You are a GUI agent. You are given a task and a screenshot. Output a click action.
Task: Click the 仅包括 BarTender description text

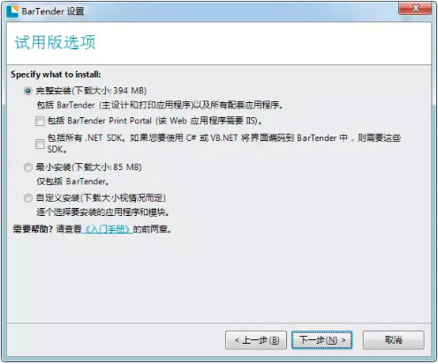72,182
